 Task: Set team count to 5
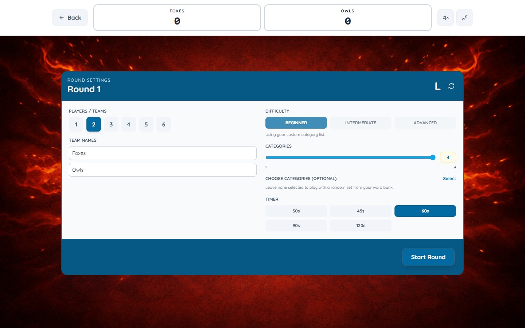tap(146, 124)
